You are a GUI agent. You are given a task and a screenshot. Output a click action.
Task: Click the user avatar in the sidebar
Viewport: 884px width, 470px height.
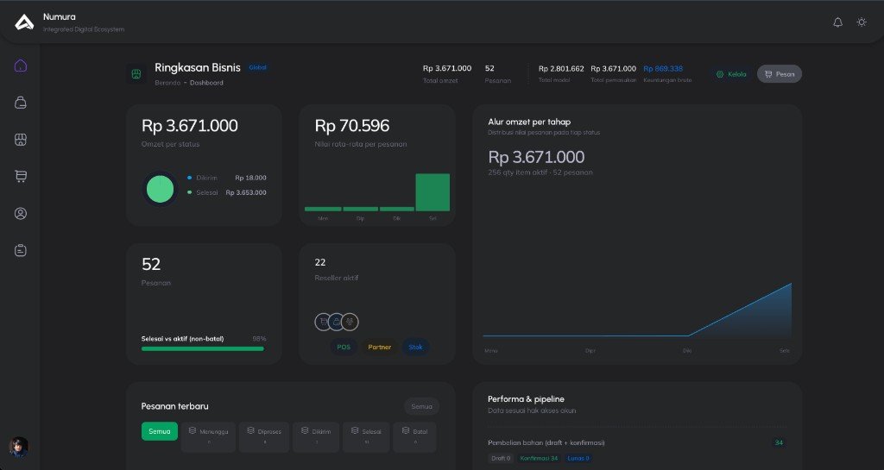coord(19,447)
